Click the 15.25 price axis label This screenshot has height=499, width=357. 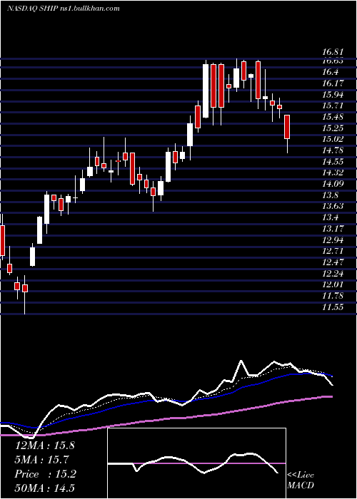(x=333, y=128)
